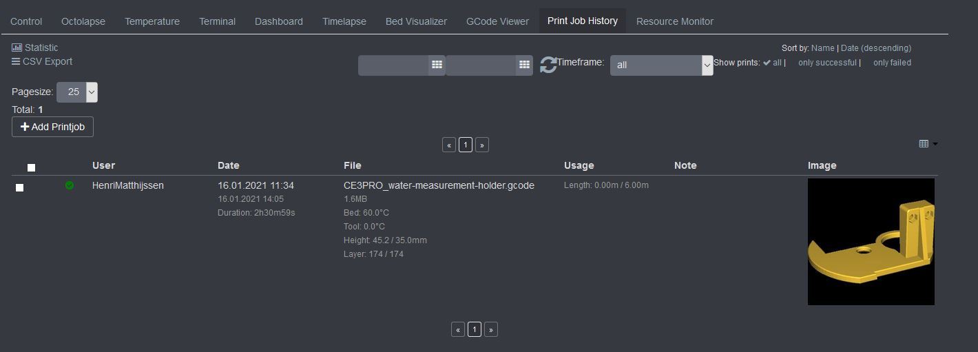Go to previous page at bottom pagination
The height and width of the screenshot is (352, 978).
point(458,329)
